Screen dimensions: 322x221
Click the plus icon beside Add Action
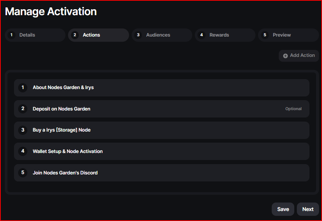(x=285, y=56)
